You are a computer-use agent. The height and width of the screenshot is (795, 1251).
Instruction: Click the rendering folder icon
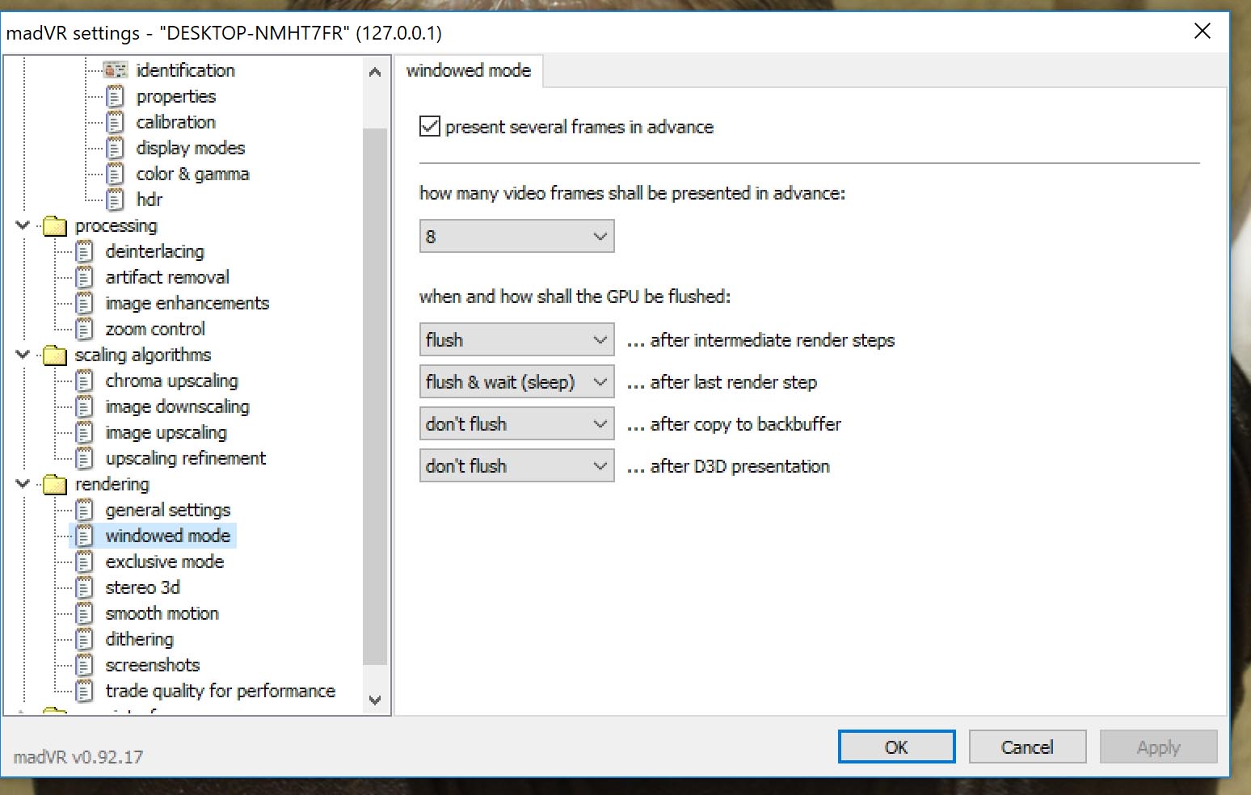pyautogui.click(x=55, y=484)
